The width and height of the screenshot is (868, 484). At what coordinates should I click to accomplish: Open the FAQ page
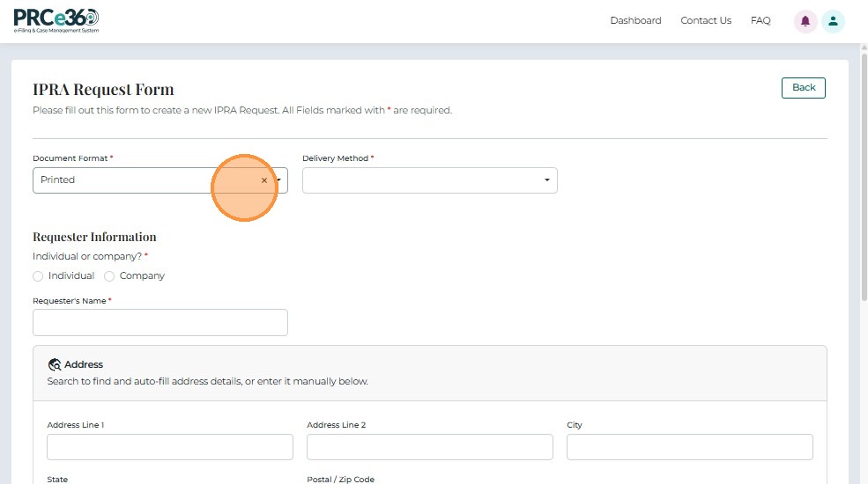[x=760, y=21]
